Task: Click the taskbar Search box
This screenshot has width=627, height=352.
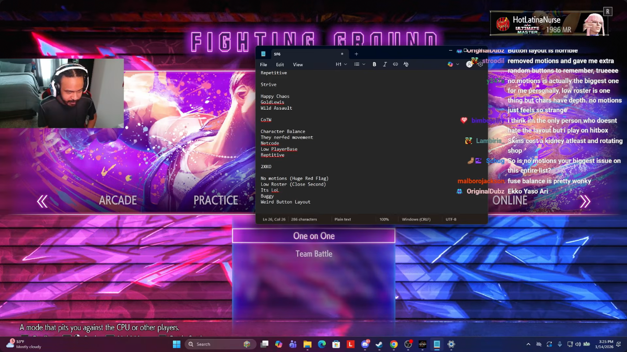Action: (220, 344)
